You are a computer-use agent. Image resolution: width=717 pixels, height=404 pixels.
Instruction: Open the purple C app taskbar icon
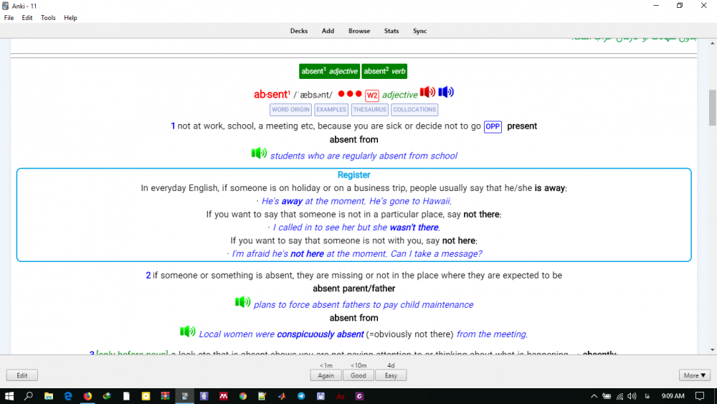359,396
